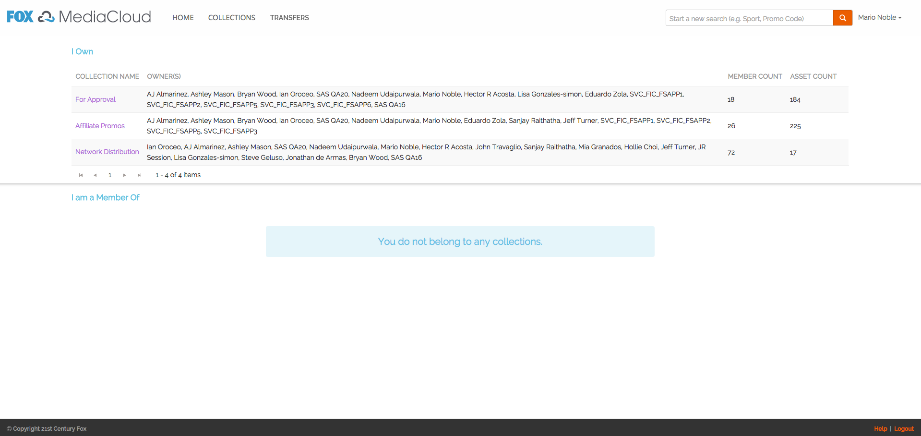Open the Mario Noble user dropdown
Viewport: 921px width, 436px height.
coord(879,17)
